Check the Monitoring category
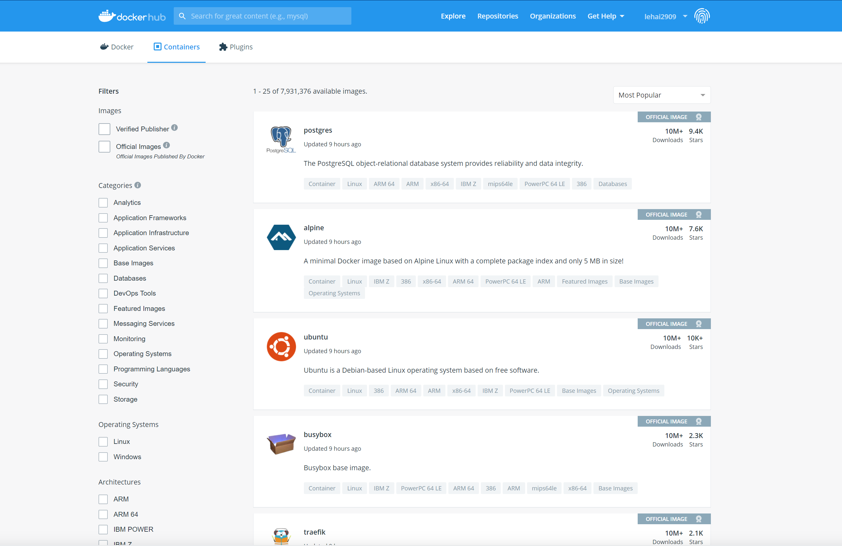This screenshot has width=842, height=546. (103, 339)
